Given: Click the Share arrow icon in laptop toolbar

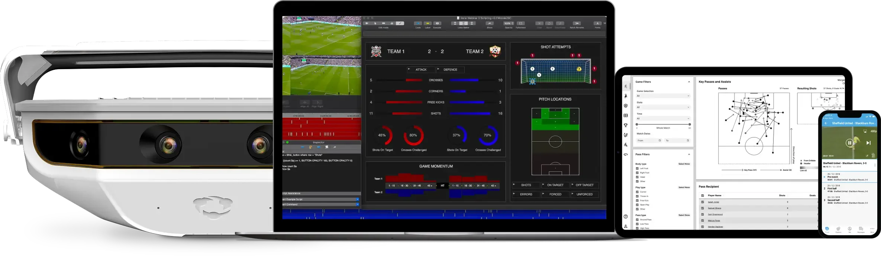Looking at the screenshot, I should [x=490, y=23].
